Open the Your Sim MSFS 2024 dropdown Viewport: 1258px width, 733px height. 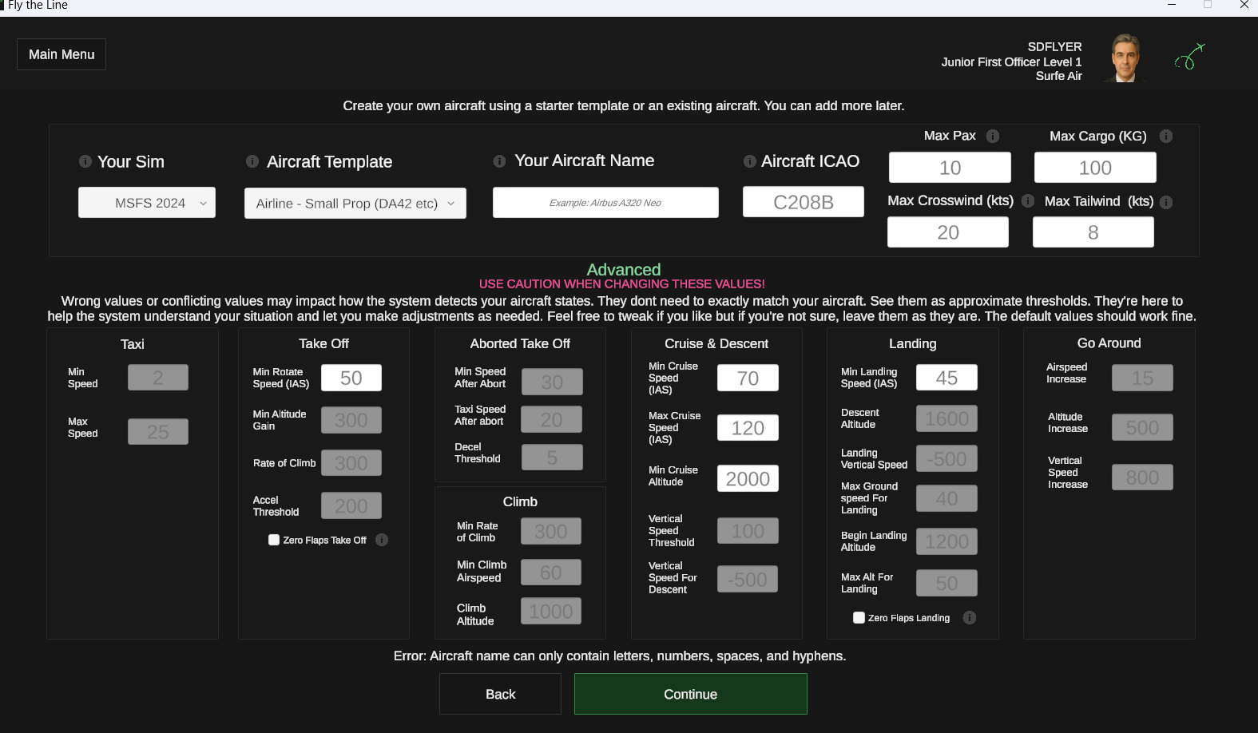pos(147,203)
